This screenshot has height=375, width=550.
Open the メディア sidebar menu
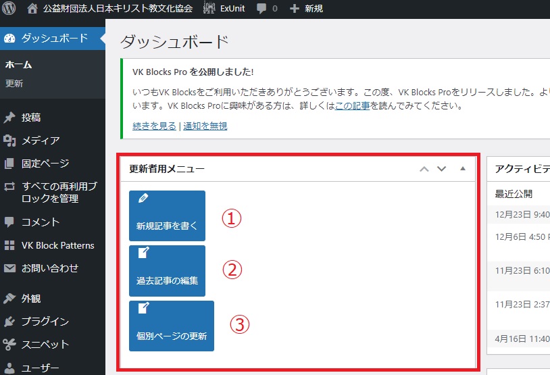pyautogui.click(x=41, y=141)
